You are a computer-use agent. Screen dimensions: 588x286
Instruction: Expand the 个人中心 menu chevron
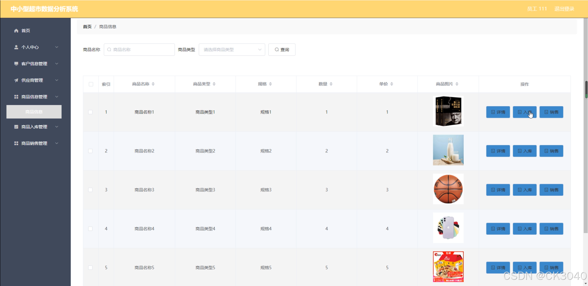[x=57, y=47]
